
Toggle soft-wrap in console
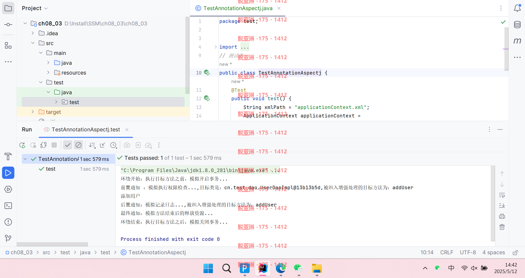coord(502,195)
